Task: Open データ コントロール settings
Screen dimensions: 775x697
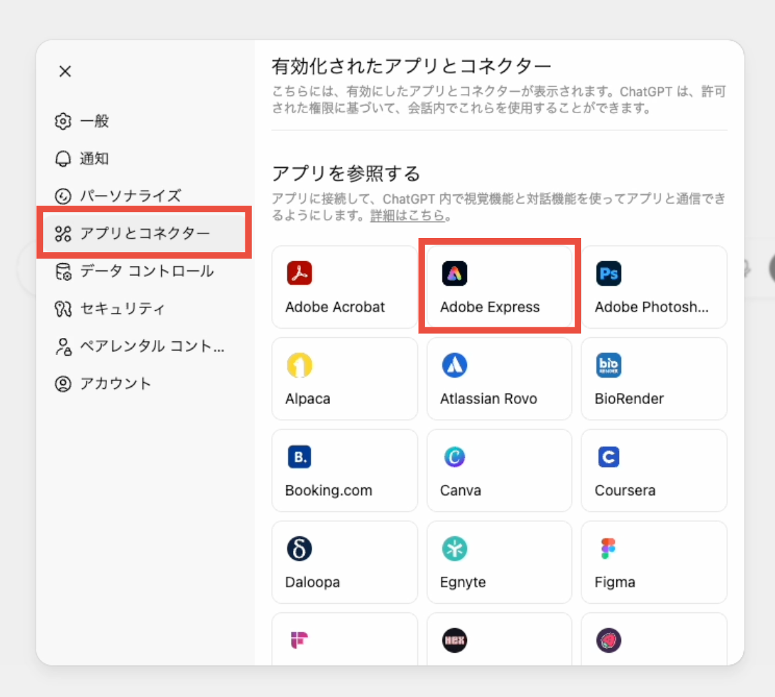Action: click(x=146, y=271)
